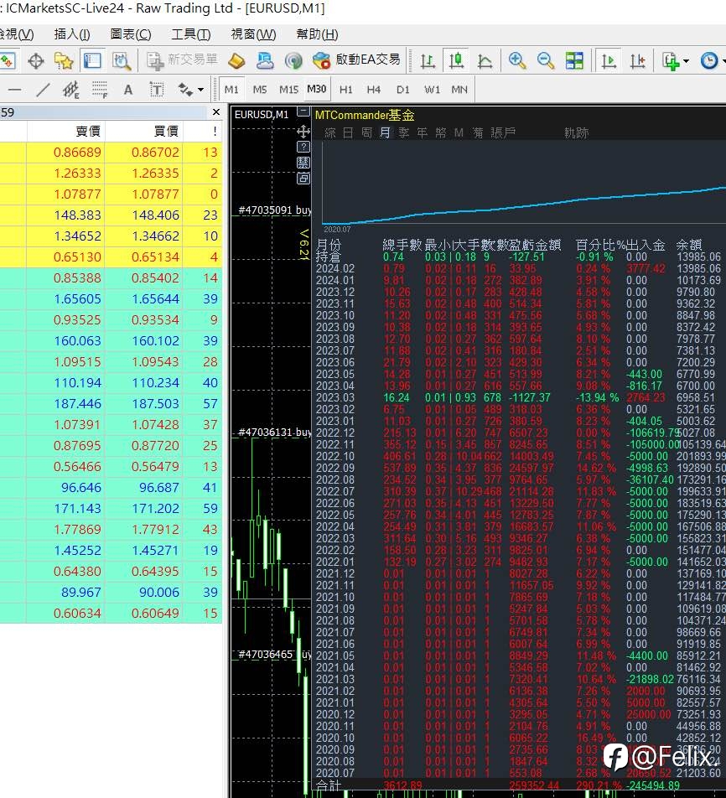Screen dimensions: 726x798
Task: Close the market watch panel
Action: (216, 112)
